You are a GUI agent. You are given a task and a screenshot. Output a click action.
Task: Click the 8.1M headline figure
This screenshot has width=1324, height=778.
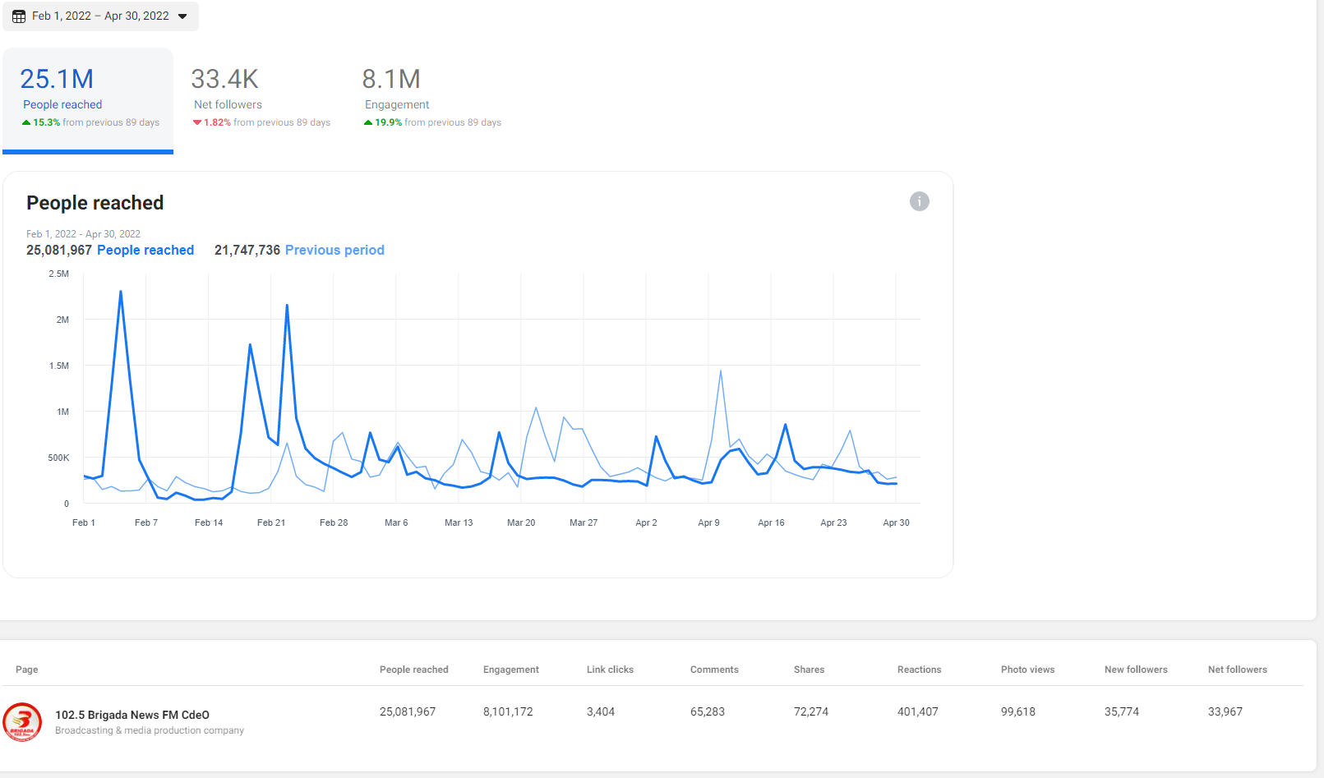coord(391,79)
